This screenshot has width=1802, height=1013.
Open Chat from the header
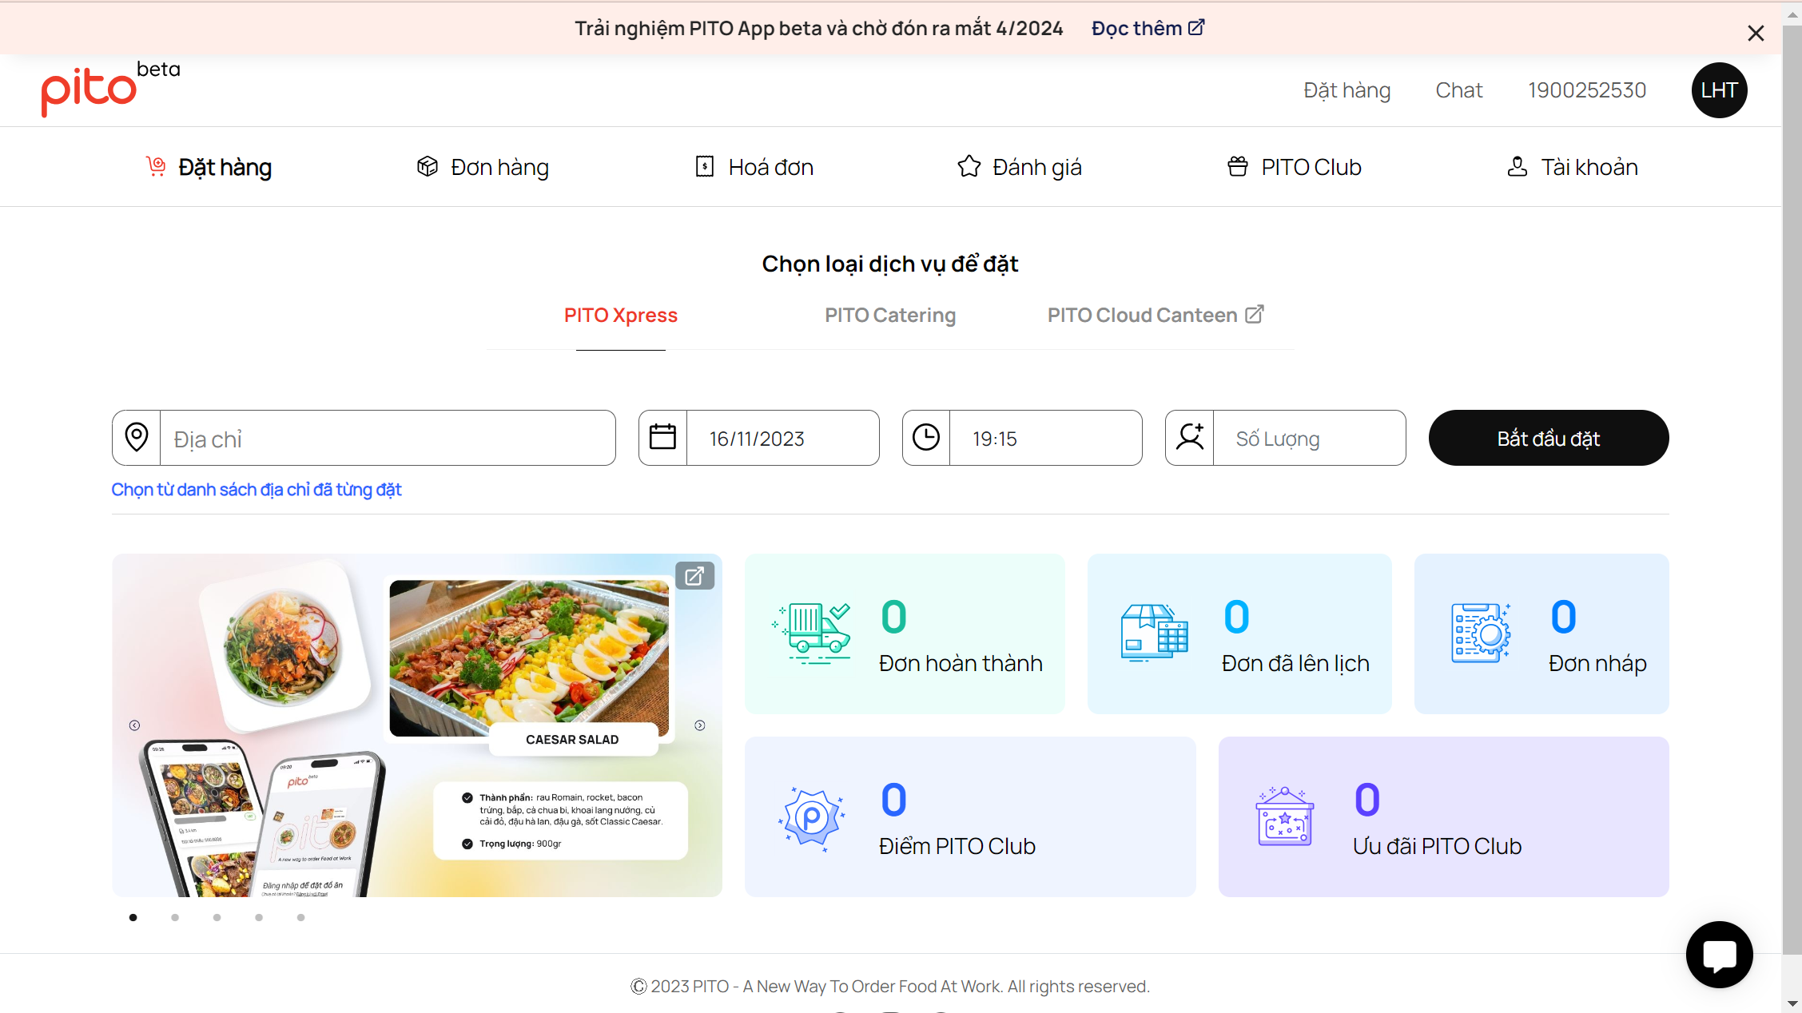[1458, 90]
